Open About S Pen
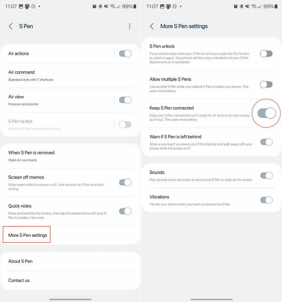This screenshot has height=302, width=282. (20, 261)
